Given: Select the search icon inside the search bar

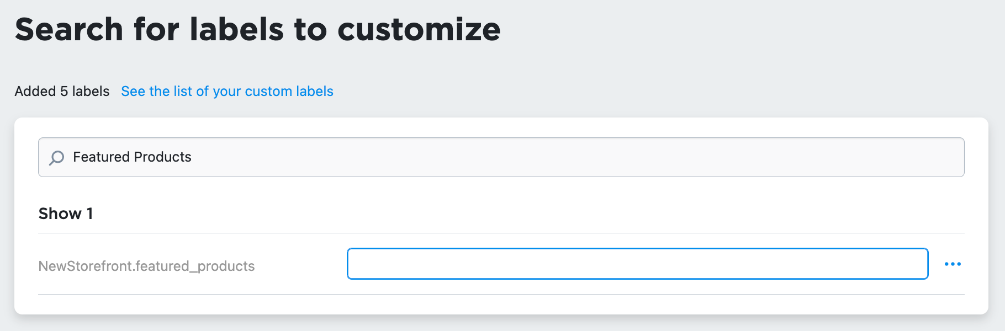Looking at the screenshot, I should (x=56, y=158).
